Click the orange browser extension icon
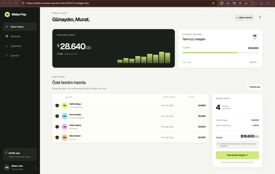This screenshot has width=275, height=174. click(246, 3)
